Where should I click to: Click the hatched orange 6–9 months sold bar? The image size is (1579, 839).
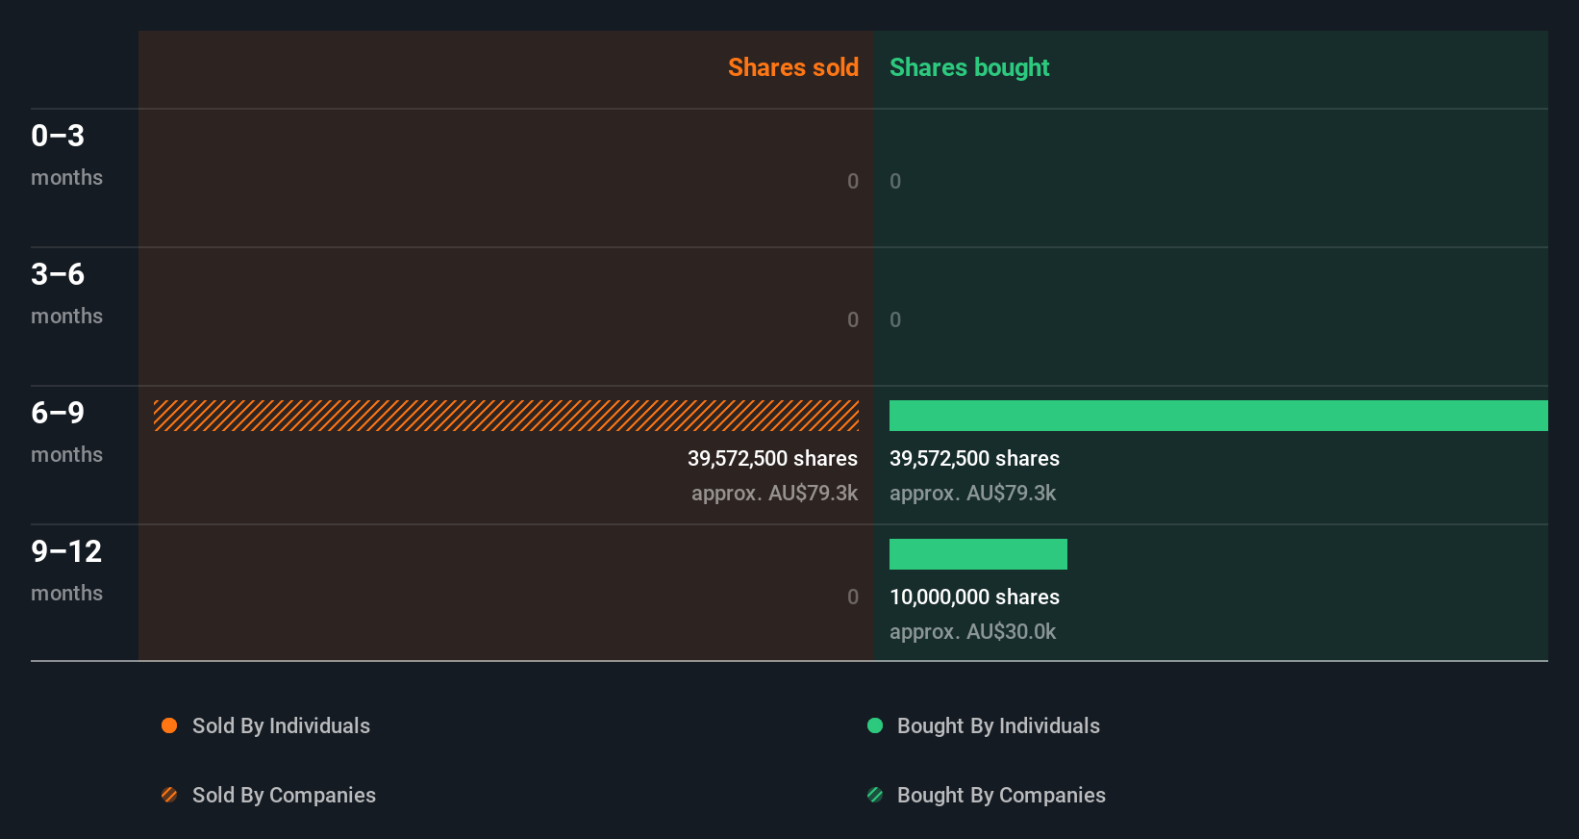506,416
